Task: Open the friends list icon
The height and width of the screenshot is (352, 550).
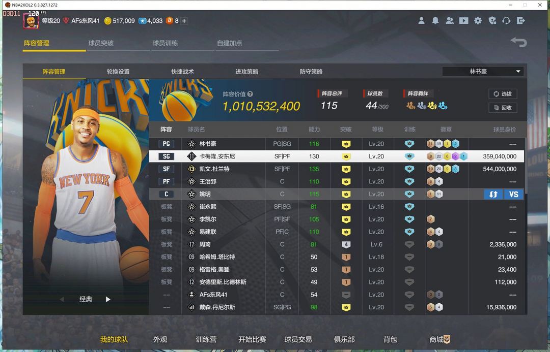Action: [x=450, y=21]
